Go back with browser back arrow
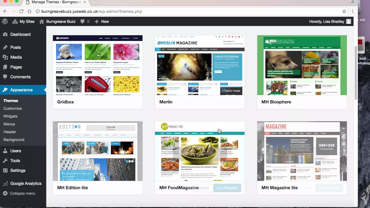370x208 pixels. click(5, 11)
